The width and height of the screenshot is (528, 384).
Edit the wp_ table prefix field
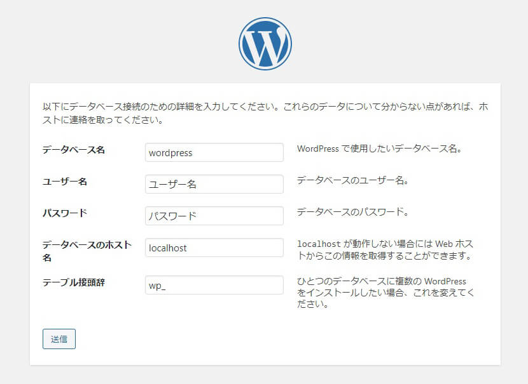[214, 285]
